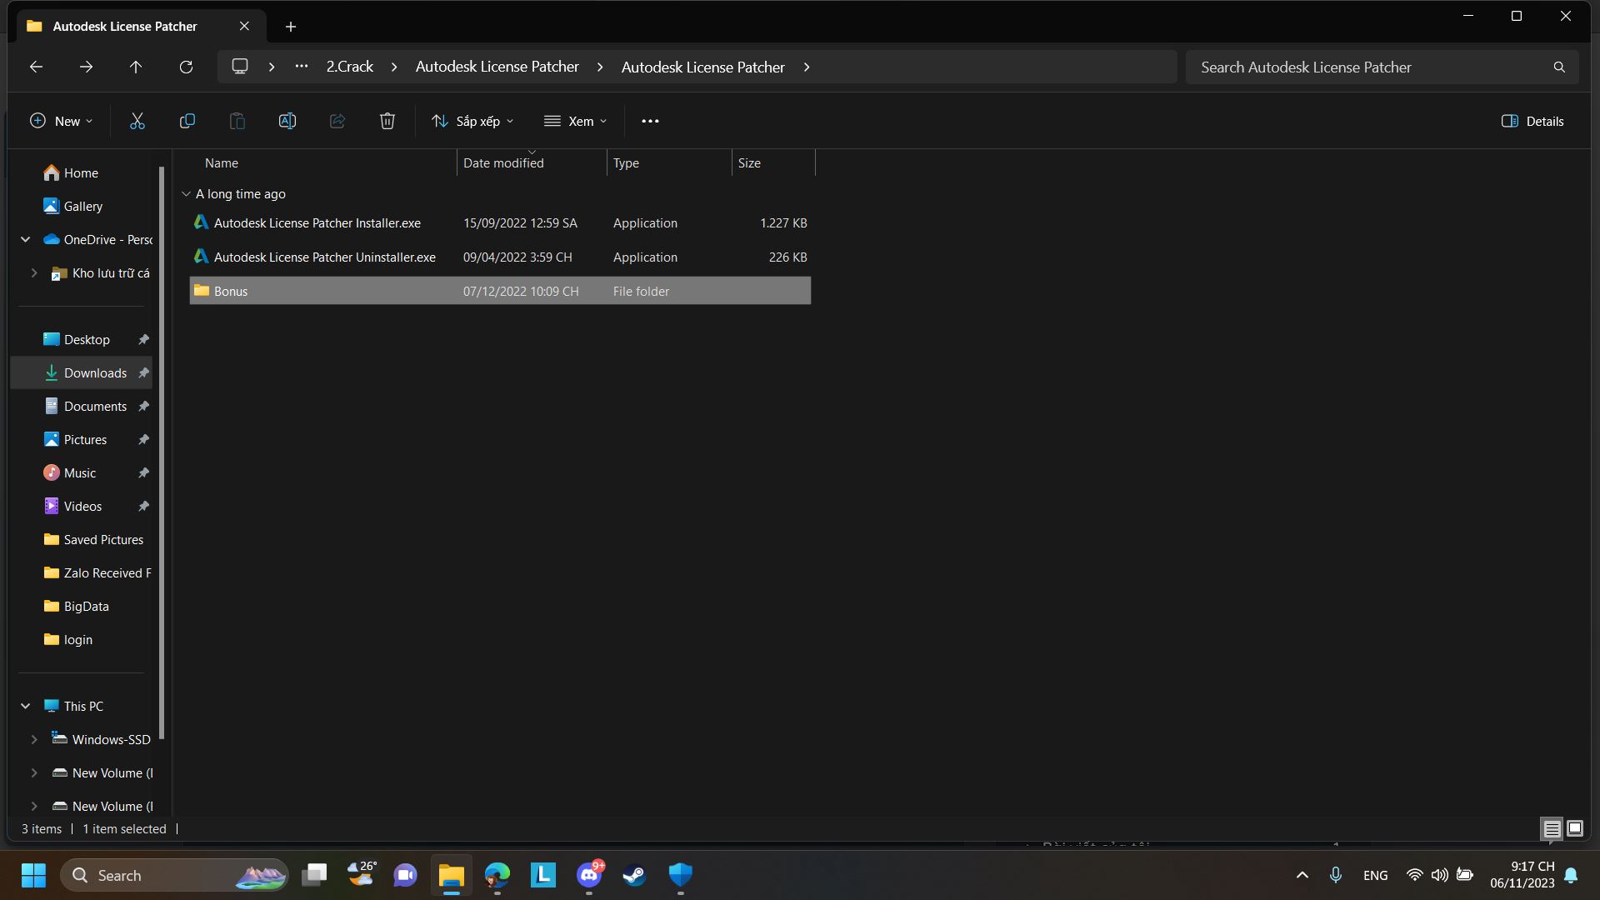The width and height of the screenshot is (1600, 900).
Task: Navigate up one folder level
Action: (x=136, y=67)
